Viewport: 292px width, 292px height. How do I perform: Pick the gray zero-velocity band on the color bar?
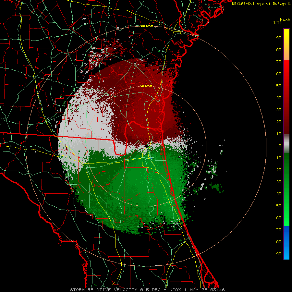[x=286, y=143]
